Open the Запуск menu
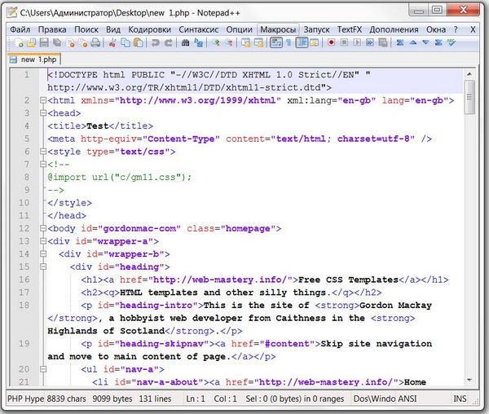The height and width of the screenshot is (414, 489). 316,29
